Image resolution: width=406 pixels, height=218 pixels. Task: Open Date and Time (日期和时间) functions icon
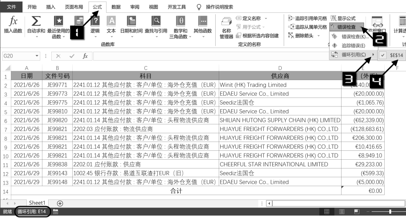[132, 21]
